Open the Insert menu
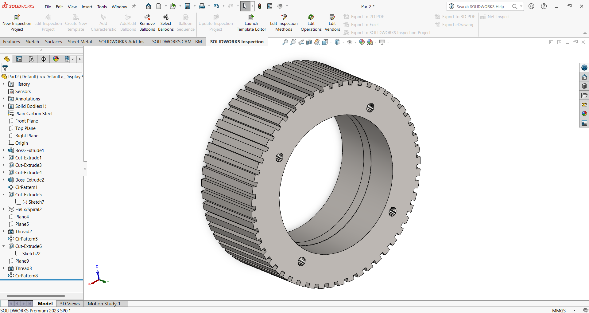This screenshot has width=589, height=313. [87, 7]
